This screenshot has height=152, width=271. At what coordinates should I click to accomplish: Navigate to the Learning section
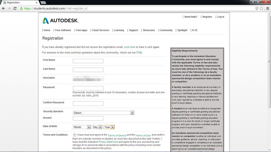tap(119, 30)
